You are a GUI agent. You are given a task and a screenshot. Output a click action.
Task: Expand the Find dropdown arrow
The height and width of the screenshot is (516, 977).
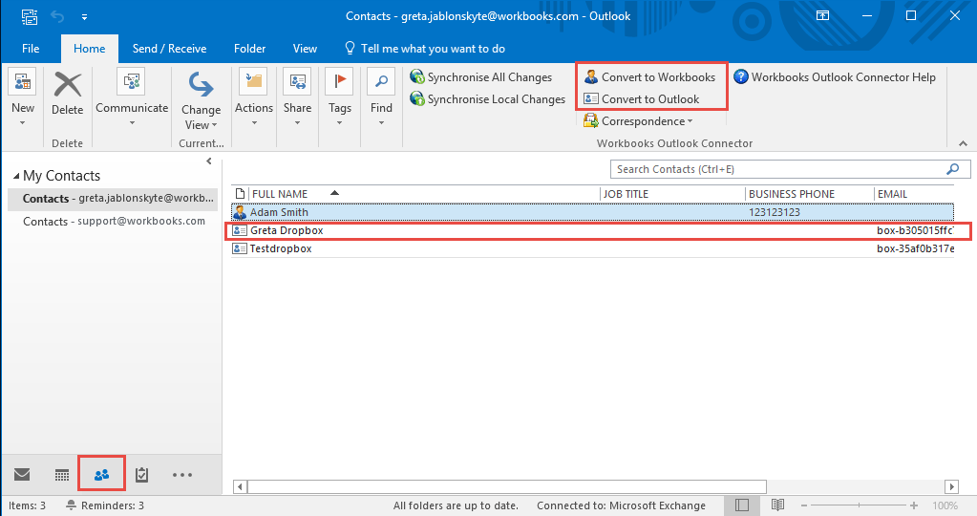pos(381,122)
